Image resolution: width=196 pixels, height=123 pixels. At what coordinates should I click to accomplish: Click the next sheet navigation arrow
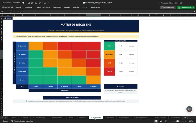coord(5,118)
